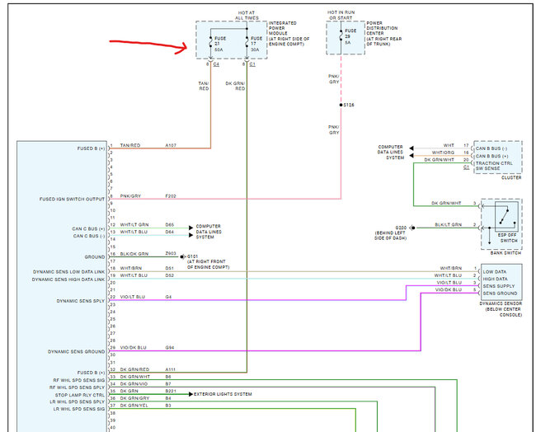Click the 'EXTERIOR LIGHTS SYSTEM' reference text
This screenshot has width=536, height=432.
(x=223, y=394)
